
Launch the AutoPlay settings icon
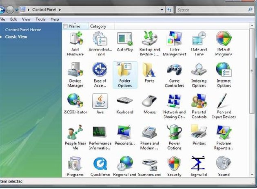[x=125, y=42]
